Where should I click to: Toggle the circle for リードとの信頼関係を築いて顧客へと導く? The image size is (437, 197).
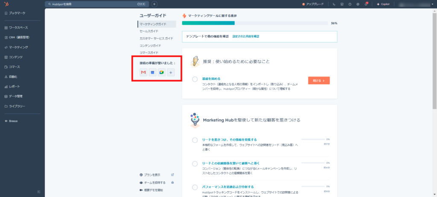click(x=195, y=164)
